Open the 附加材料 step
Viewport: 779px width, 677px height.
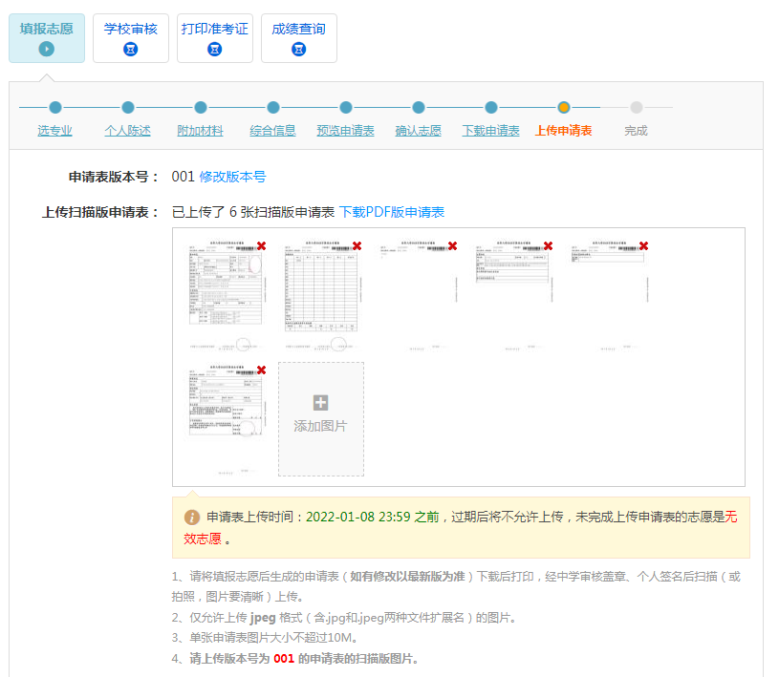pos(201,131)
